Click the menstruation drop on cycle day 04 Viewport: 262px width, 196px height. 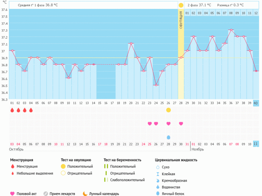click(31, 110)
